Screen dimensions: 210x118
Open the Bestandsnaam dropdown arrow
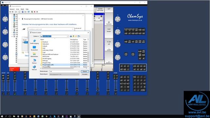[x=78, y=71]
